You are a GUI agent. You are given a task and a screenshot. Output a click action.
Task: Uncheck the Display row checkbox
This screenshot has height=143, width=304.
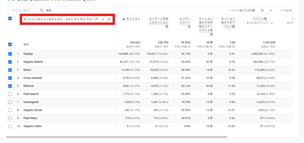click(10, 54)
